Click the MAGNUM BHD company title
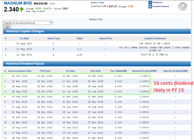 pyautogui.click(x=18, y=3)
